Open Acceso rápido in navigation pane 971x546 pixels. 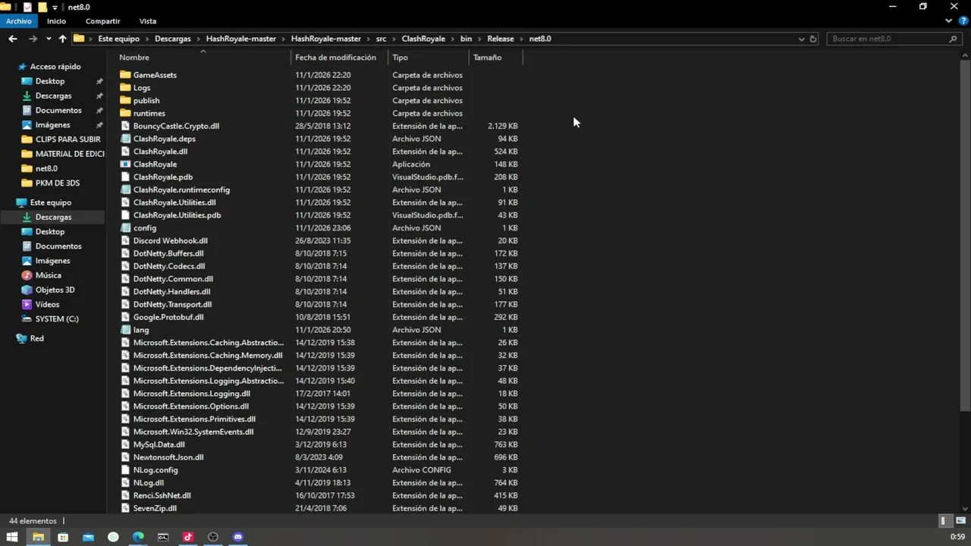point(55,67)
